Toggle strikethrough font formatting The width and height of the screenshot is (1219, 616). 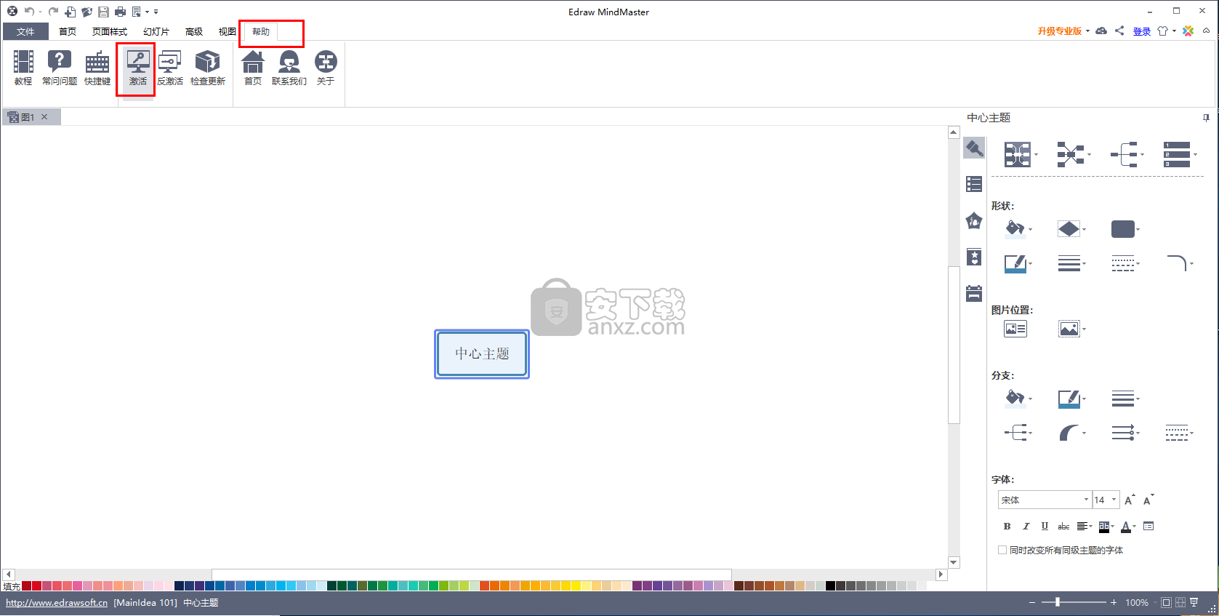pos(1063,526)
